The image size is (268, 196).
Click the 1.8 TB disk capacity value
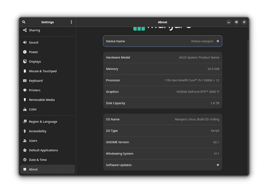215,103
